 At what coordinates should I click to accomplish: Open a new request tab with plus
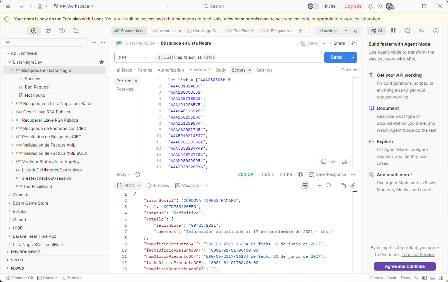tap(300, 31)
